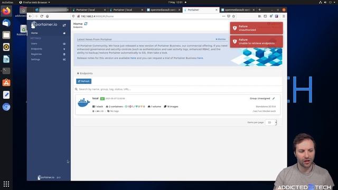Image resolution: width=338 pixels, height=190 pixels.
Task: Bookmark this page with the star icon
Action: click(x=233, y=16)
